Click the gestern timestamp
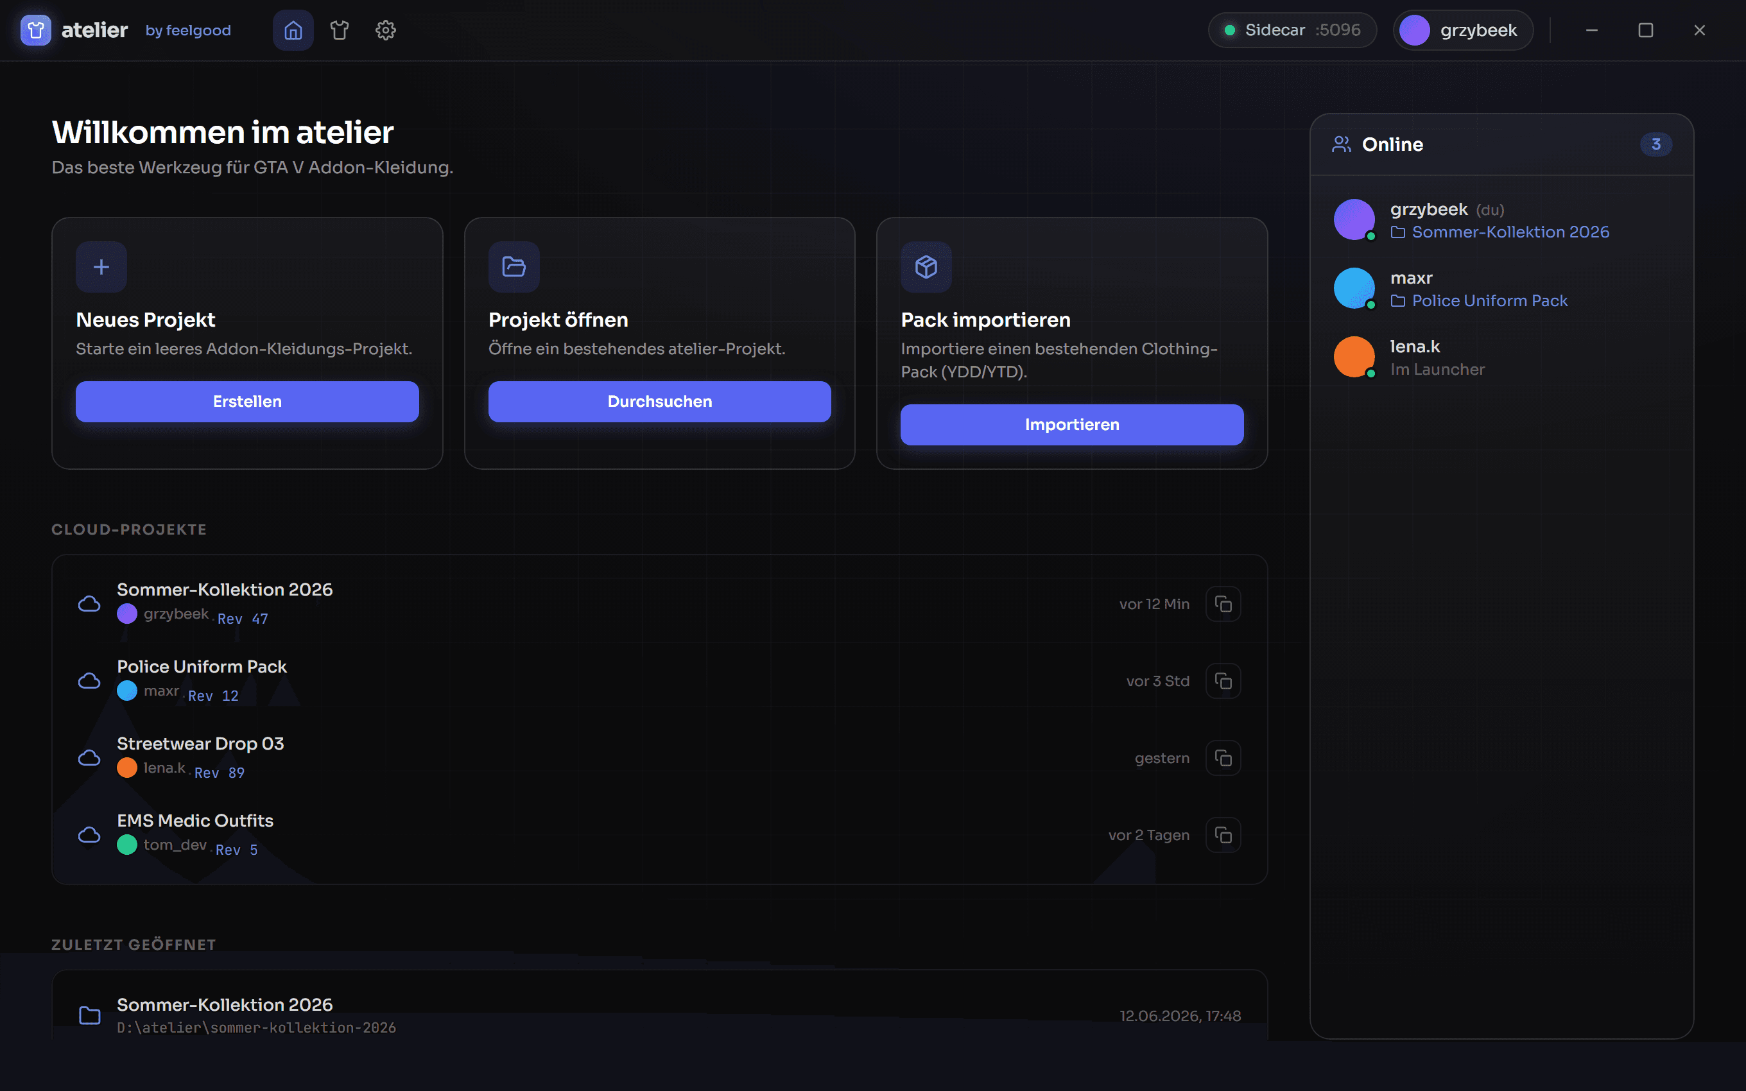The width and height of the screenshot is (1746, 1091). (x=1163, y=758)
